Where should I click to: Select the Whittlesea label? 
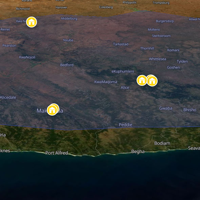tap(158, 59)
